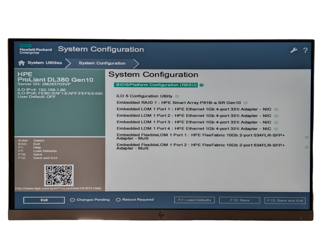Viewport: 336px width, 252px height.
Task: Click the F12: Save and Exit legend line
Action: coord(38,158)
